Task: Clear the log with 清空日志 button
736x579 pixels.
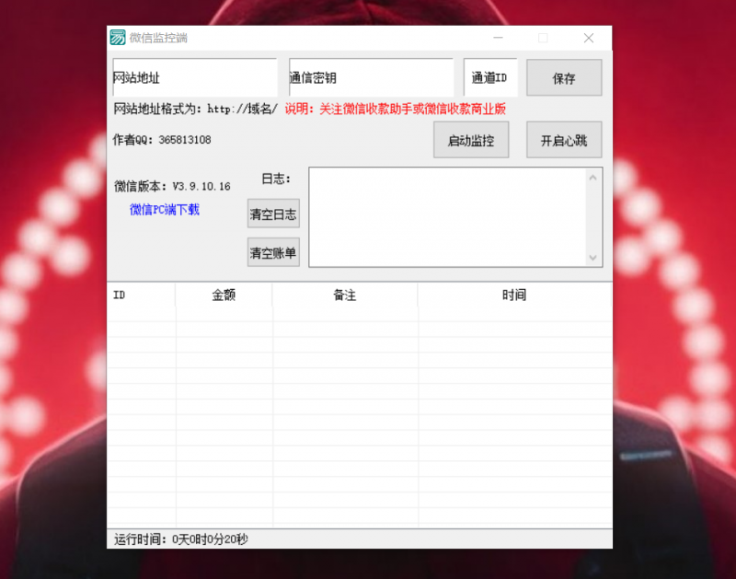Action: 272,213
